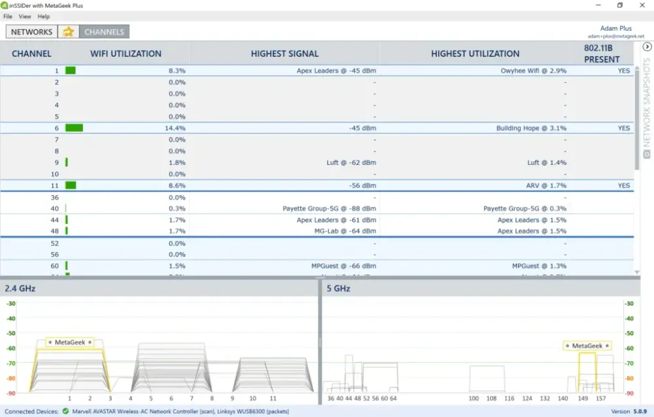This screenshot has height=417, width=654.
Task: Switch to the NETWORKS tab
Action: click(31, 31)
